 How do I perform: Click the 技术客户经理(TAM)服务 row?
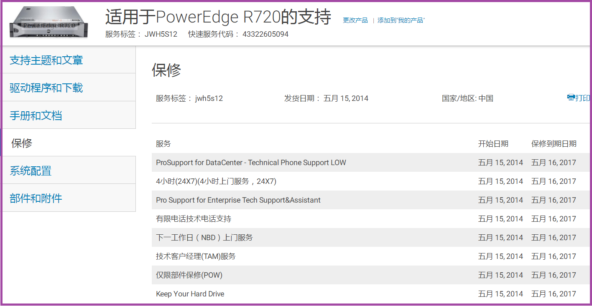coord(196,256)
